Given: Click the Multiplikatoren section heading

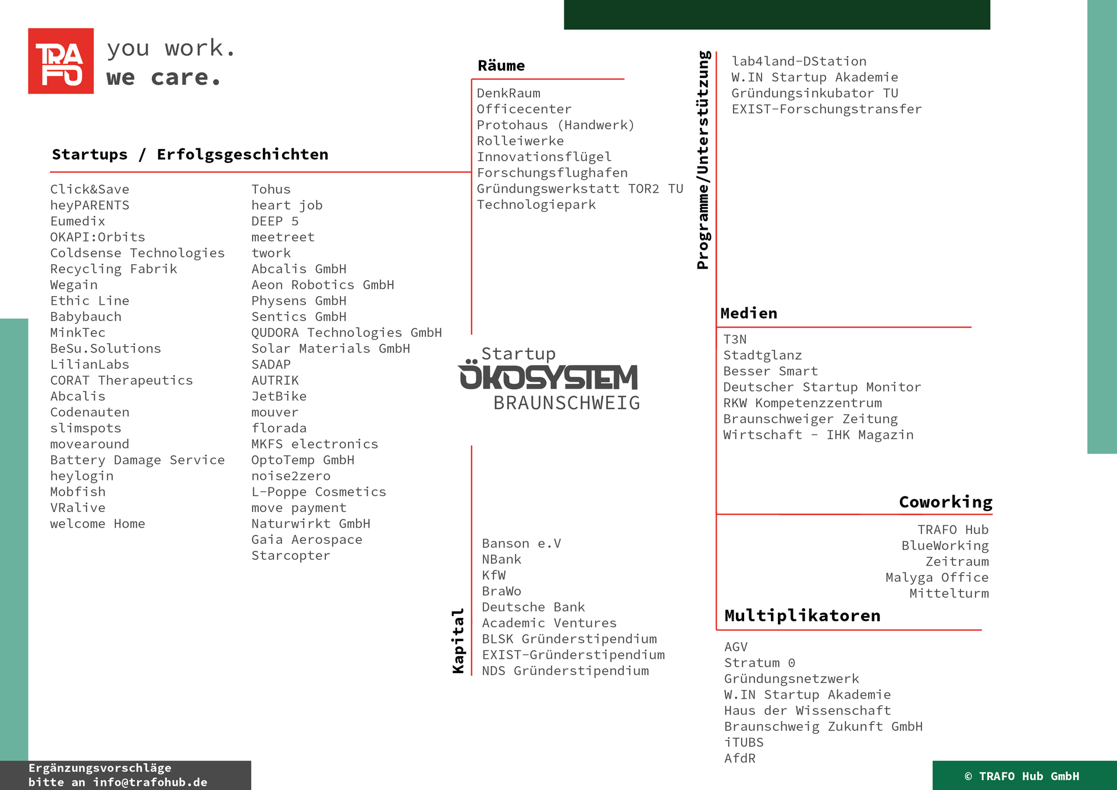Looking at the screenshot, I should tap(802, 615).
